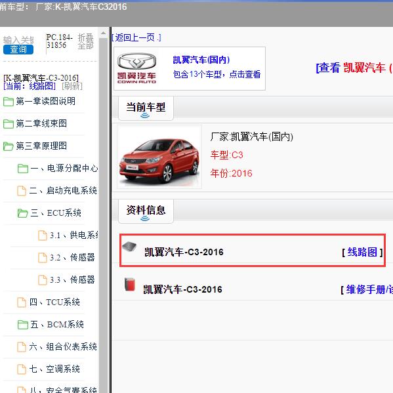Select 八、安全气囊系统 tree entry
Screen dimensions: 393x393
click(63, 390)
